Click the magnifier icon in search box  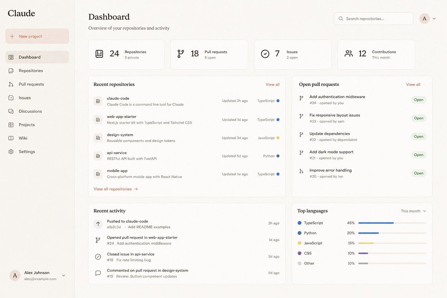coord(340,19)
